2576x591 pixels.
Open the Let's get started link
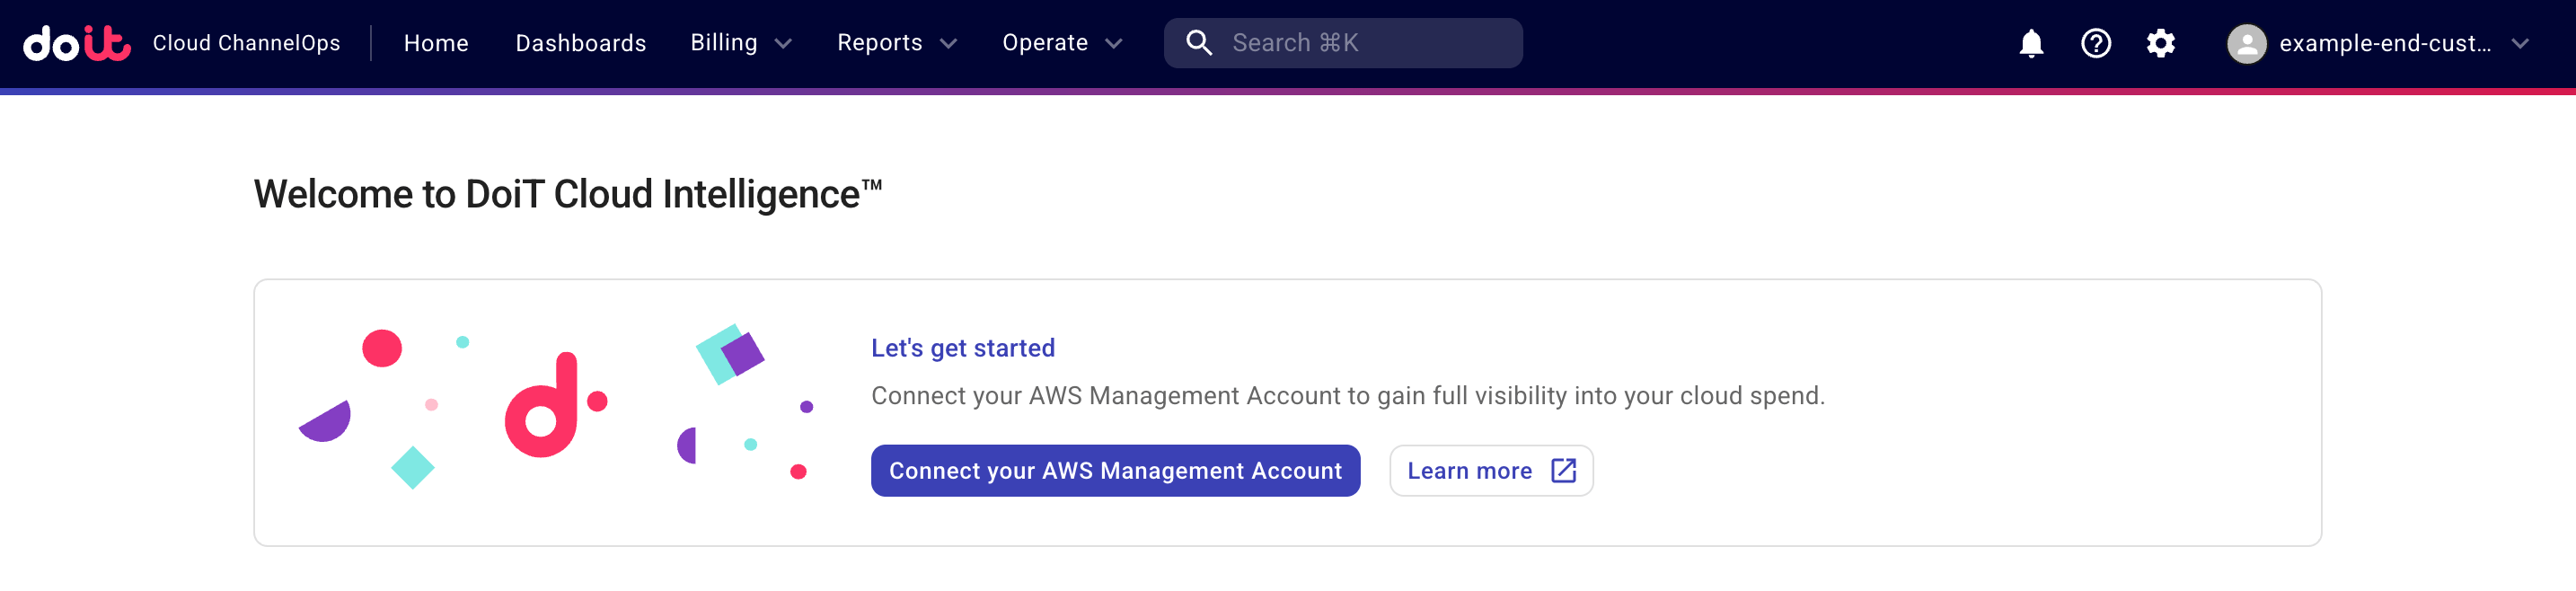pos(963,347)
